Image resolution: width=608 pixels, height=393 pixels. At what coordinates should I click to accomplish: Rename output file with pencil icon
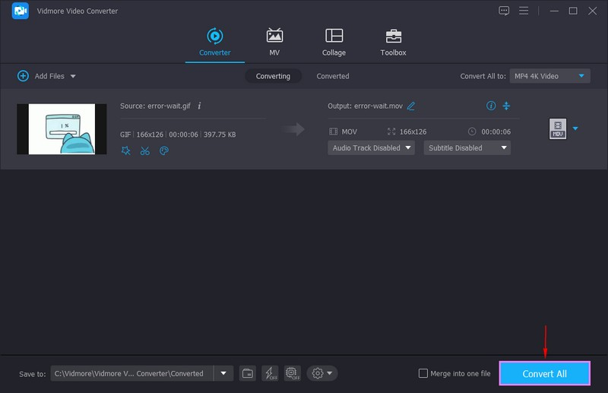[x=411, y=106]
